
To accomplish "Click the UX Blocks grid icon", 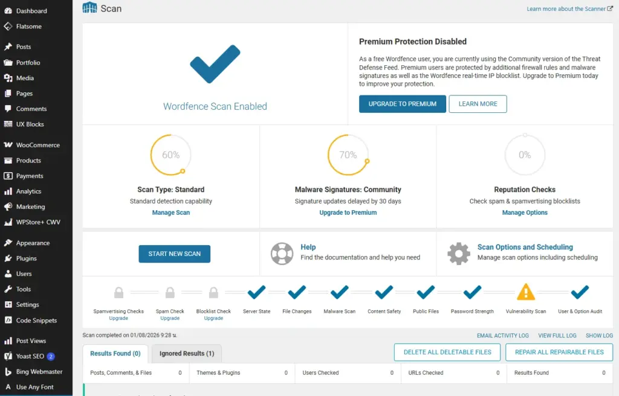I will click(x=8, y=124).
